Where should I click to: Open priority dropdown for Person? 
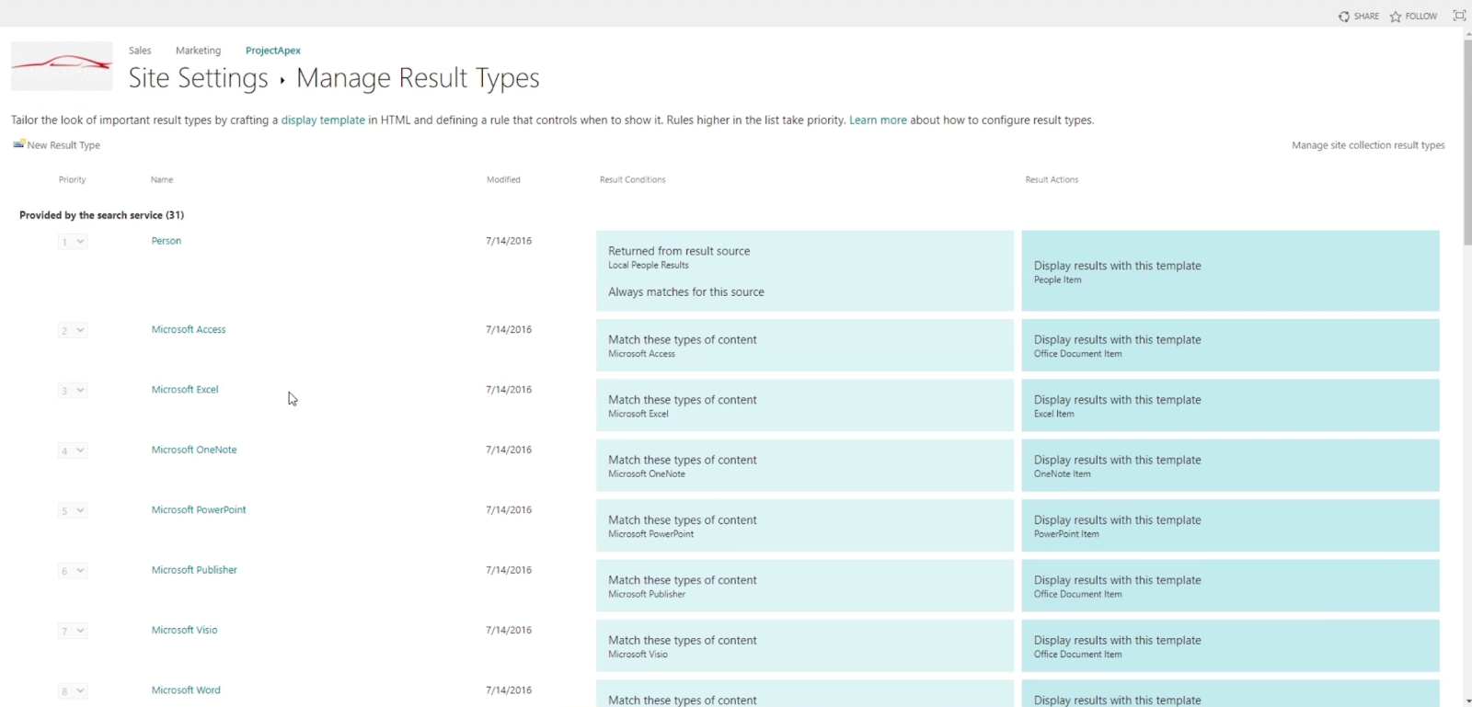(73, 242)
